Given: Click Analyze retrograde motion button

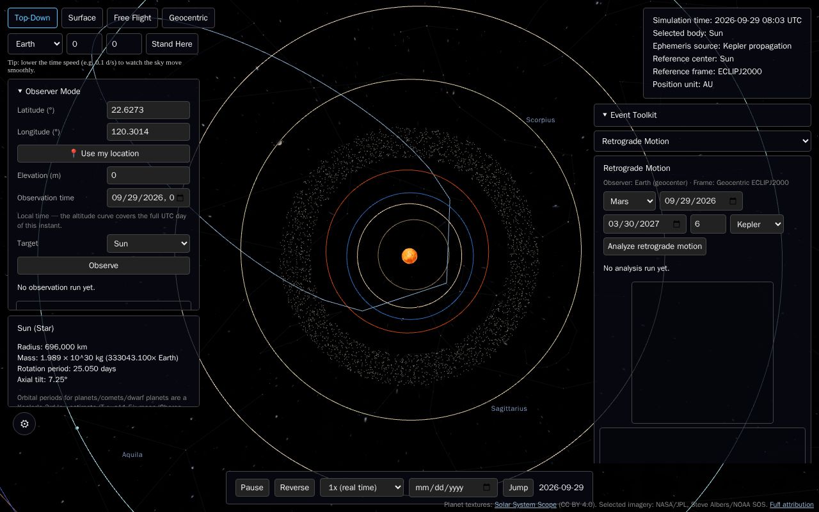Looking at the screenshot, I should click(x=655, y=246).
